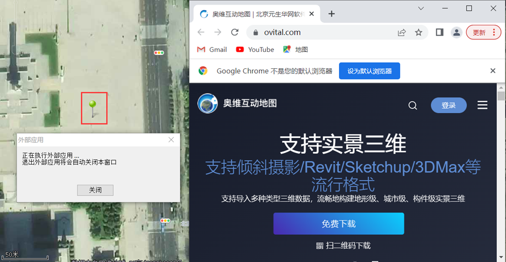Open the 地图 bookmark
The image size is (506, 262).
click(x=295, y=49)
